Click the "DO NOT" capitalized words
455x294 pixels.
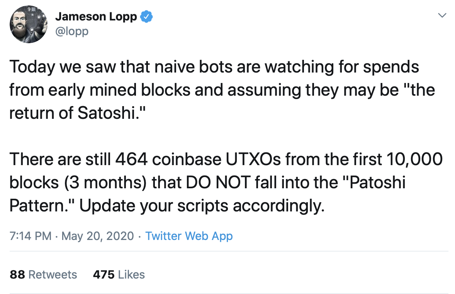coord(218,182)
